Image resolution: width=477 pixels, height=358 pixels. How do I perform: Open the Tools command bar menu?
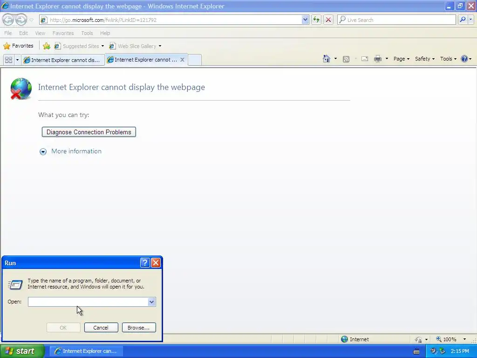coord(448,59)
